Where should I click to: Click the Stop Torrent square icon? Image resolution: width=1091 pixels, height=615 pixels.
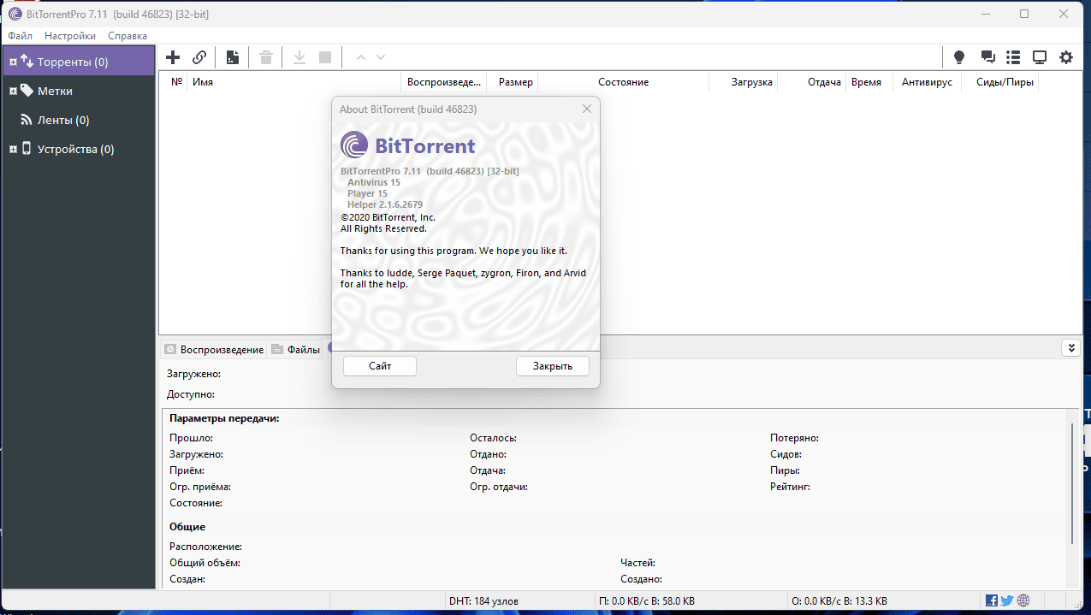coord(325,57)
